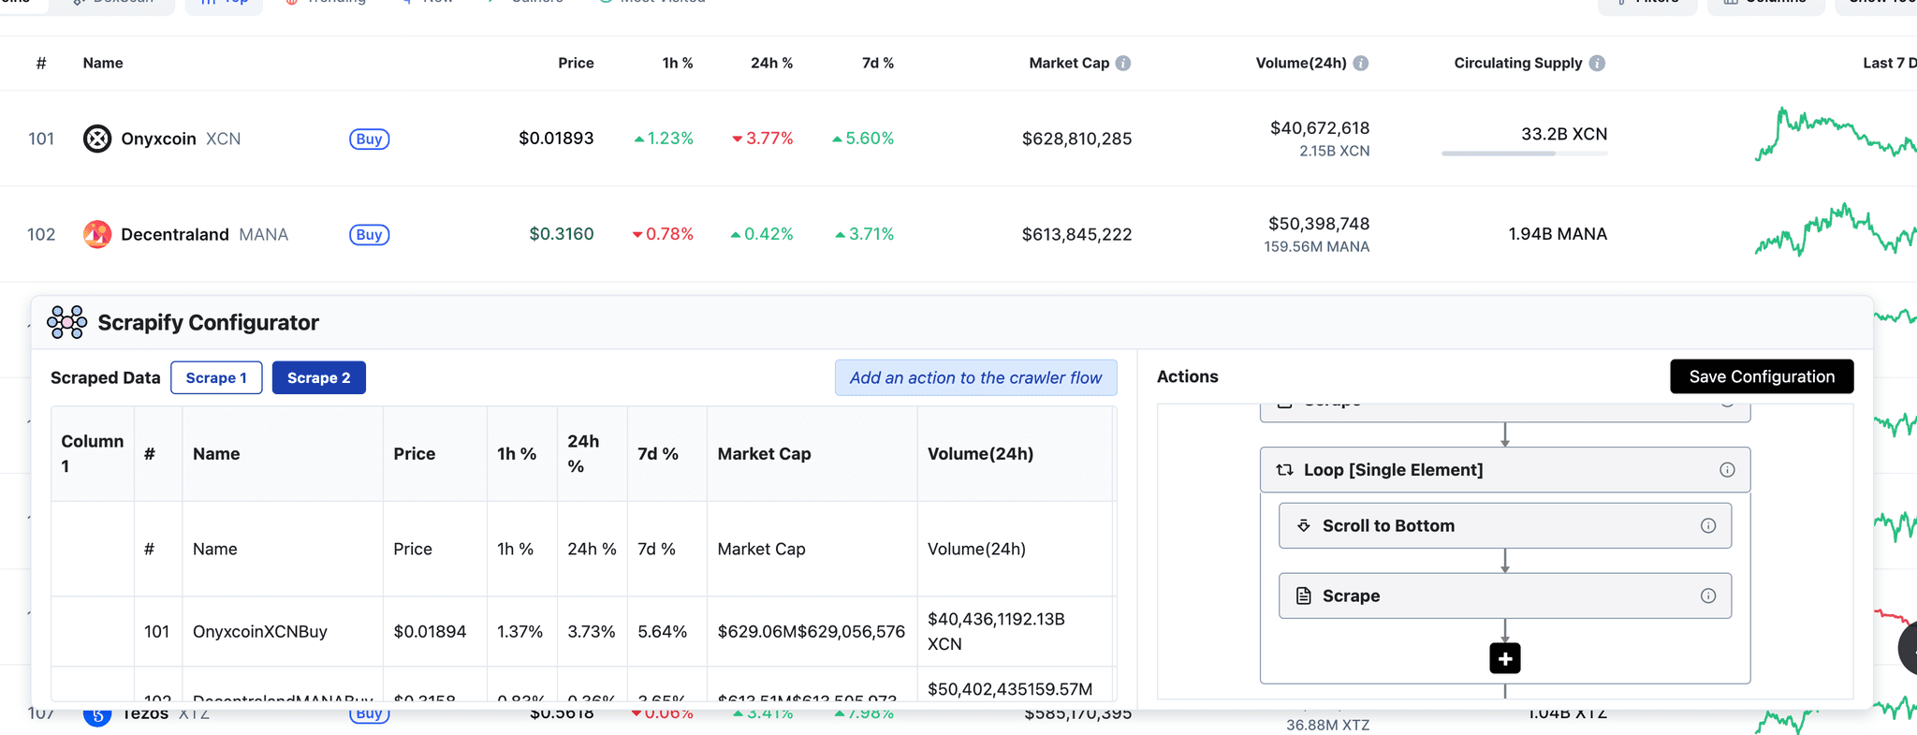The image size is (1917, 735).
Task: Sort by the # rank column header
Action: pyautogui.click(x=41, y=63)
